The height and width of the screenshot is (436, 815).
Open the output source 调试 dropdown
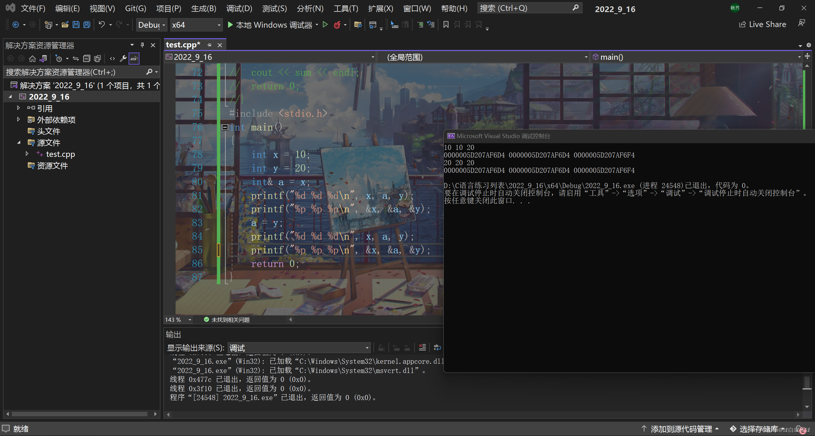tap(299, 348)
